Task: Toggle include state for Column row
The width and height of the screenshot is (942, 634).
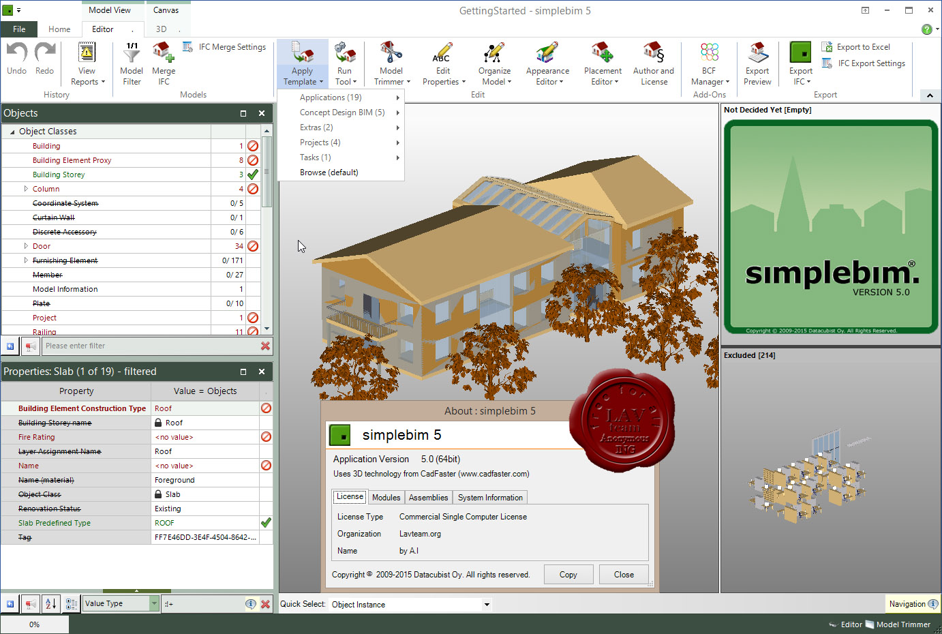Action: tap(253, 189)
